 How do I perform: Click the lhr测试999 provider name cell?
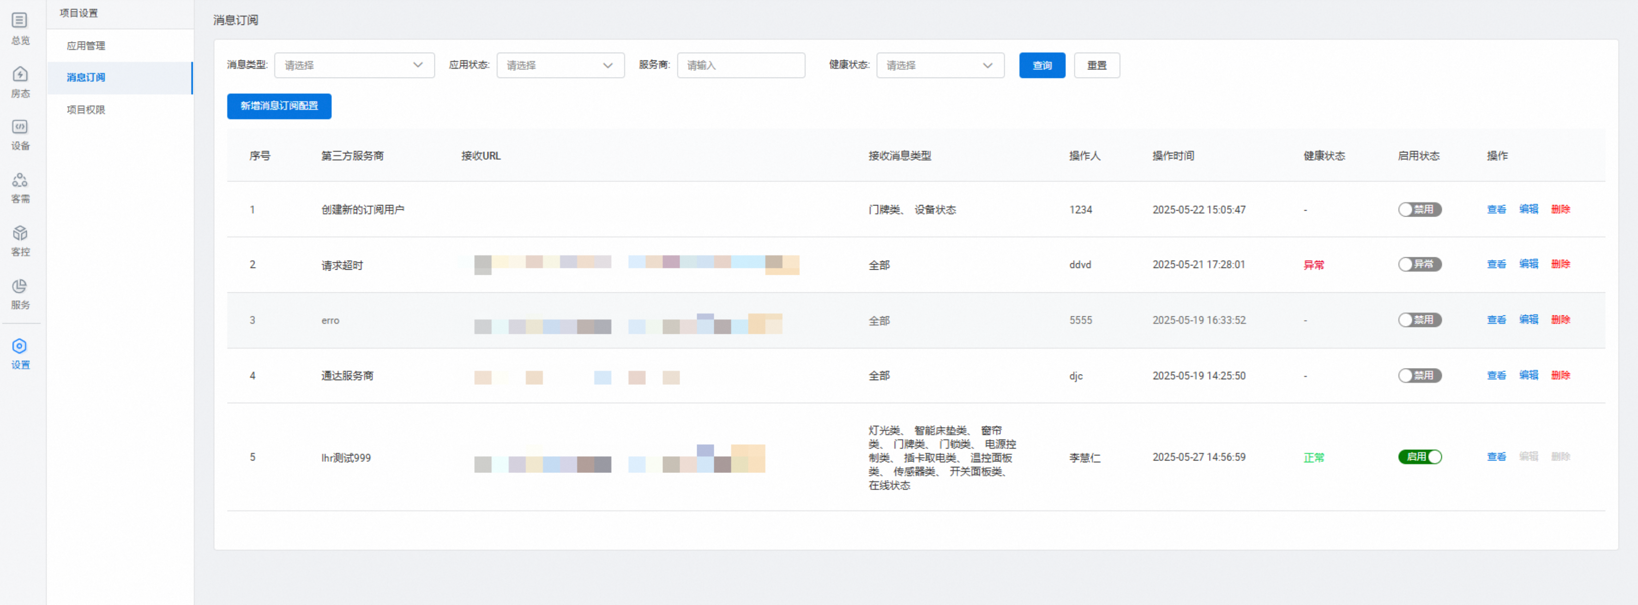pyautogui.click(x=346, y=457)
